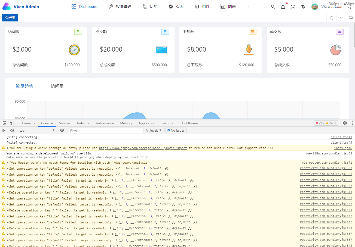Screen dimensions: 355x247
Task: Toggle the No Issues indicator in DevTools
Action: click(x=176, y=130)
